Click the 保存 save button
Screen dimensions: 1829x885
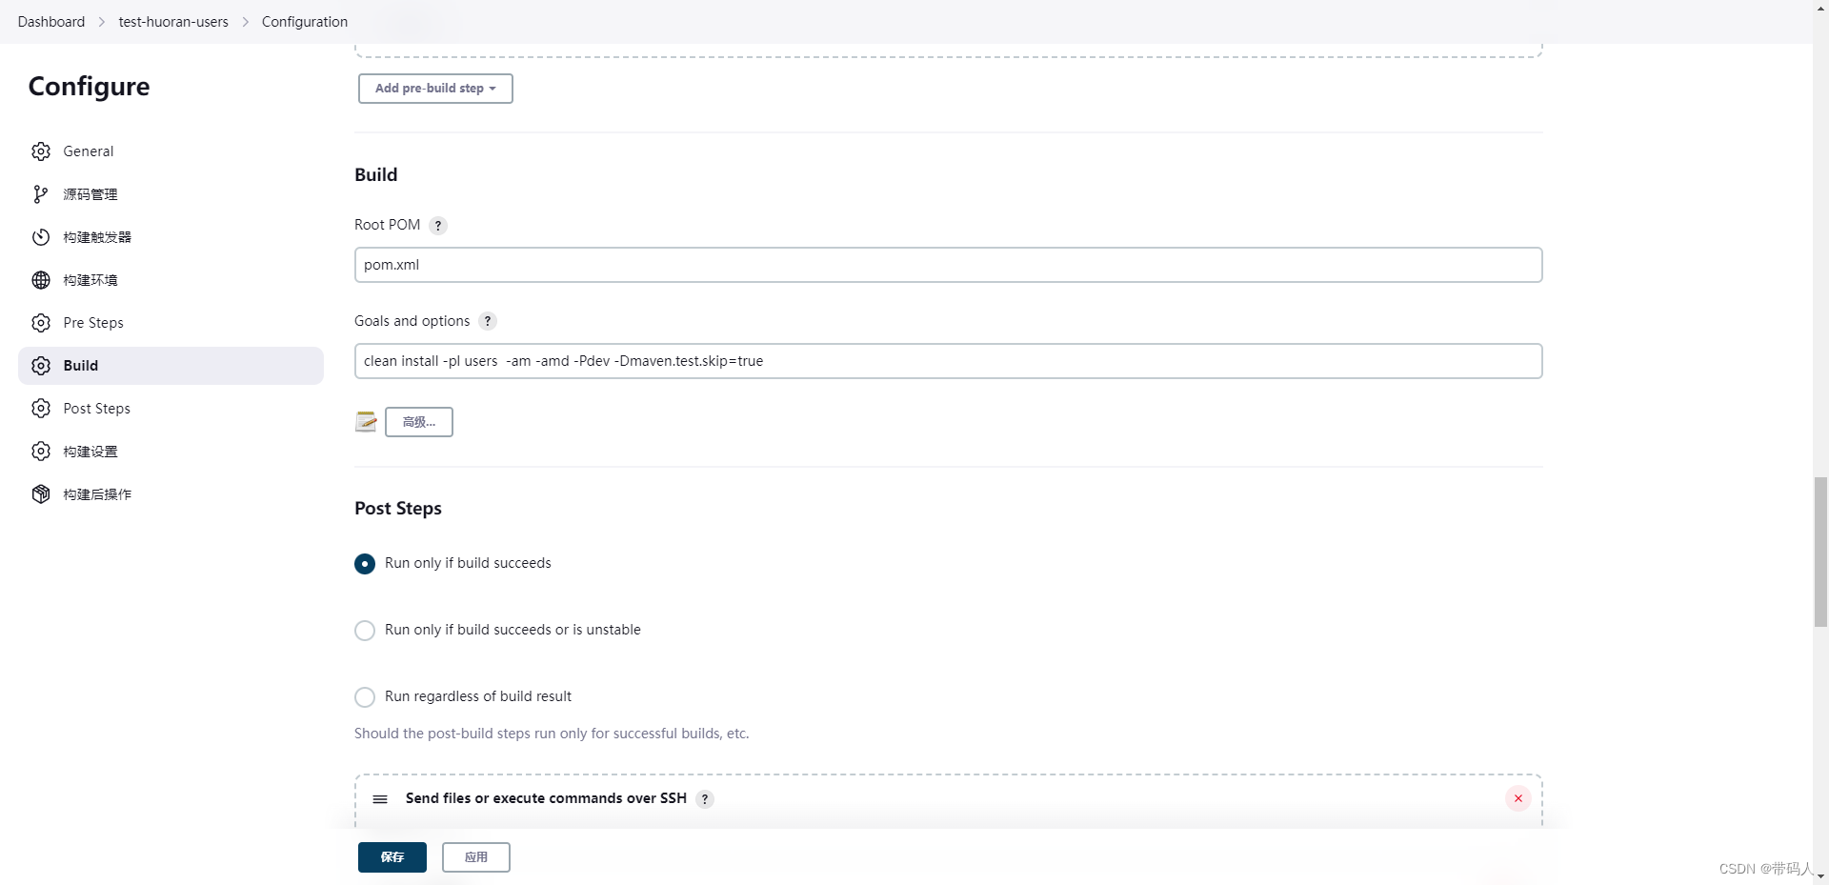coord(392,857)
